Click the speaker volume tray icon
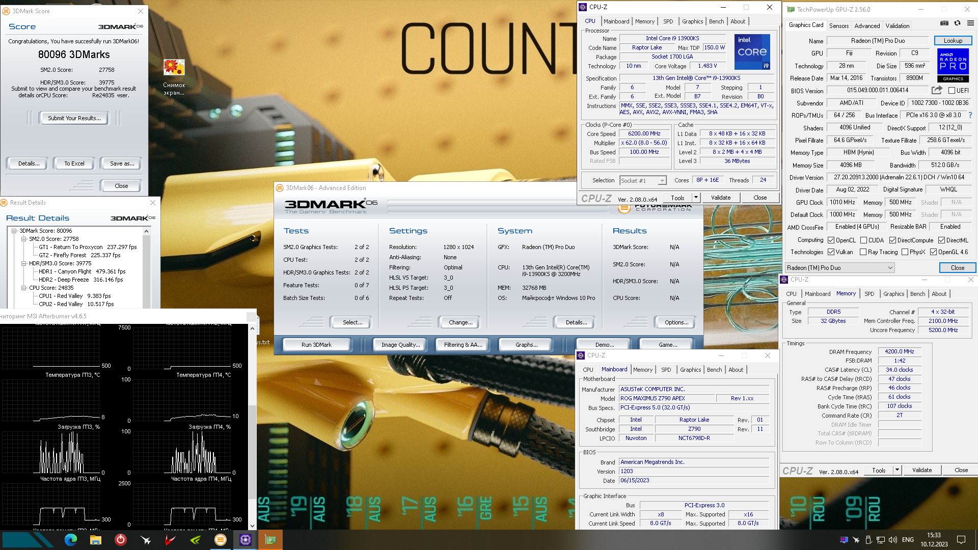The image size is (978, 550). [893, 540]
